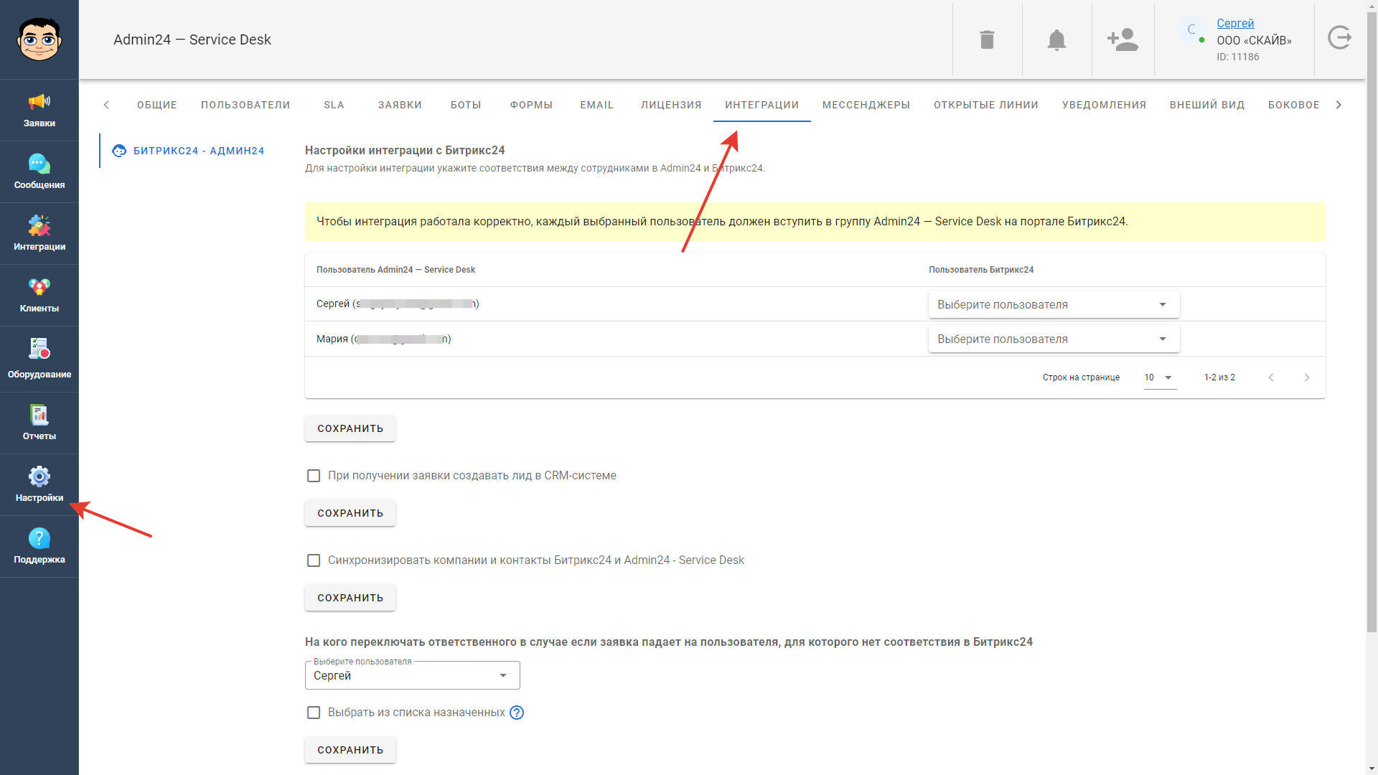The width and height of the screenshot is (1378, 775).
Task: Click the Пользователь Admin24 — Service Desk column header
Action: coord(395,270)
